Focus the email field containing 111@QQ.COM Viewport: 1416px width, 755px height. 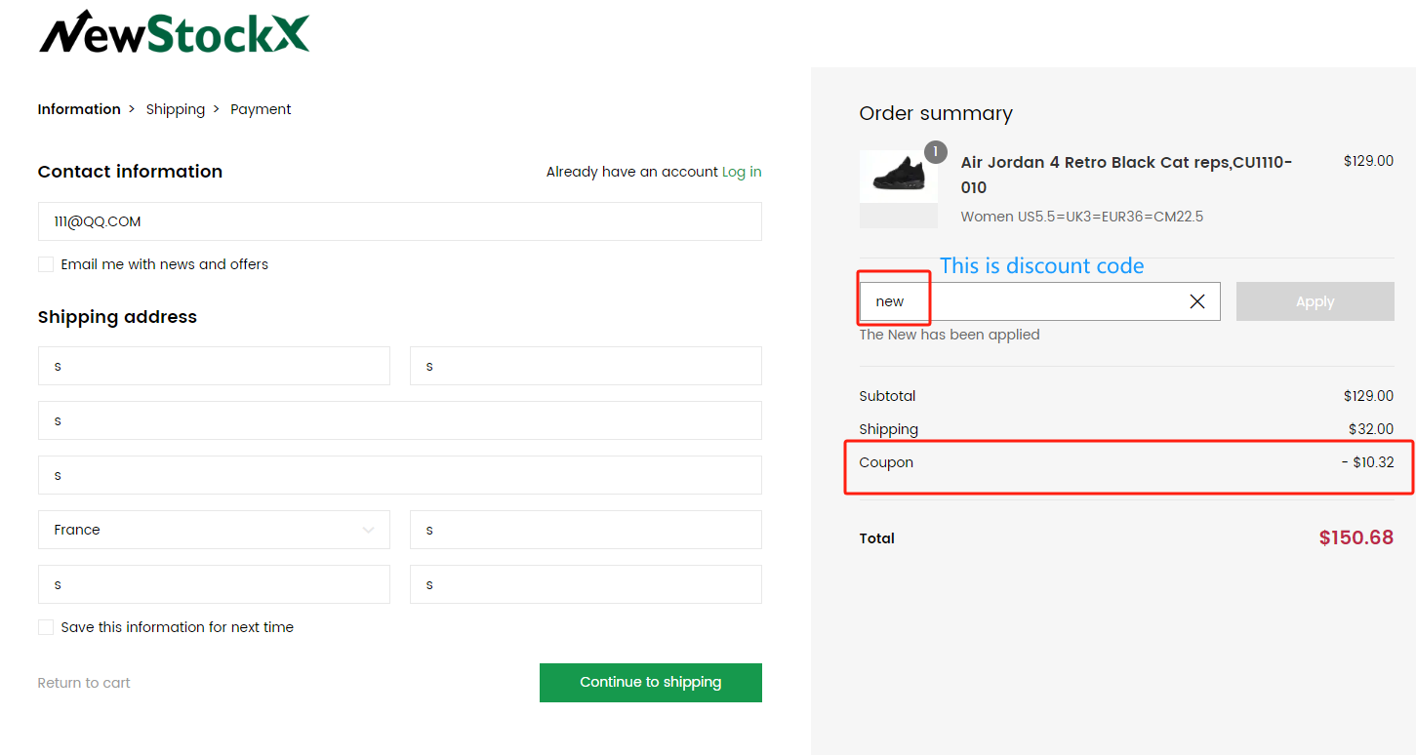coord(400,221)
